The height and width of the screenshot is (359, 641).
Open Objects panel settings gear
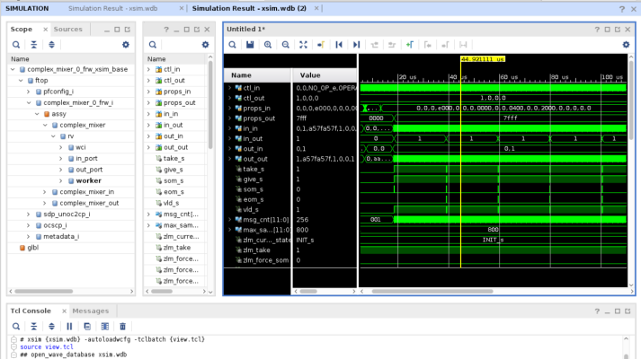(x=205, y=45)
